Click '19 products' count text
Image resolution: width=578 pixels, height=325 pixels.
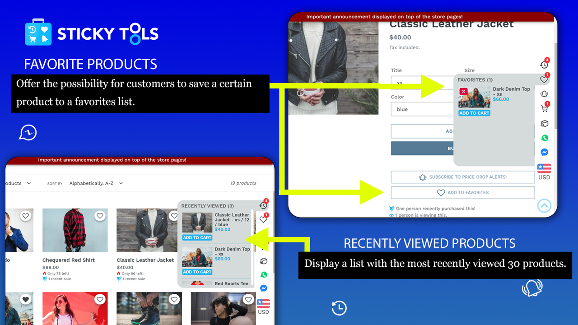click(x=243, y=183)
